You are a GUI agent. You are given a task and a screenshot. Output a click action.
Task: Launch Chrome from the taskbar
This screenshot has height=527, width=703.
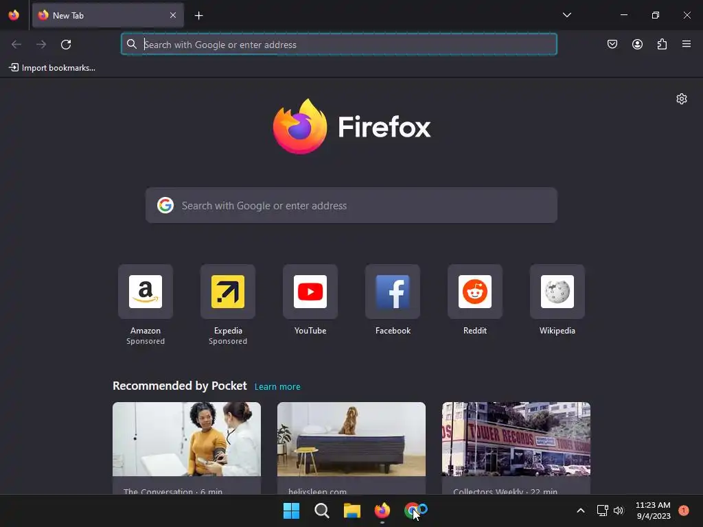[x=413, y=511]
